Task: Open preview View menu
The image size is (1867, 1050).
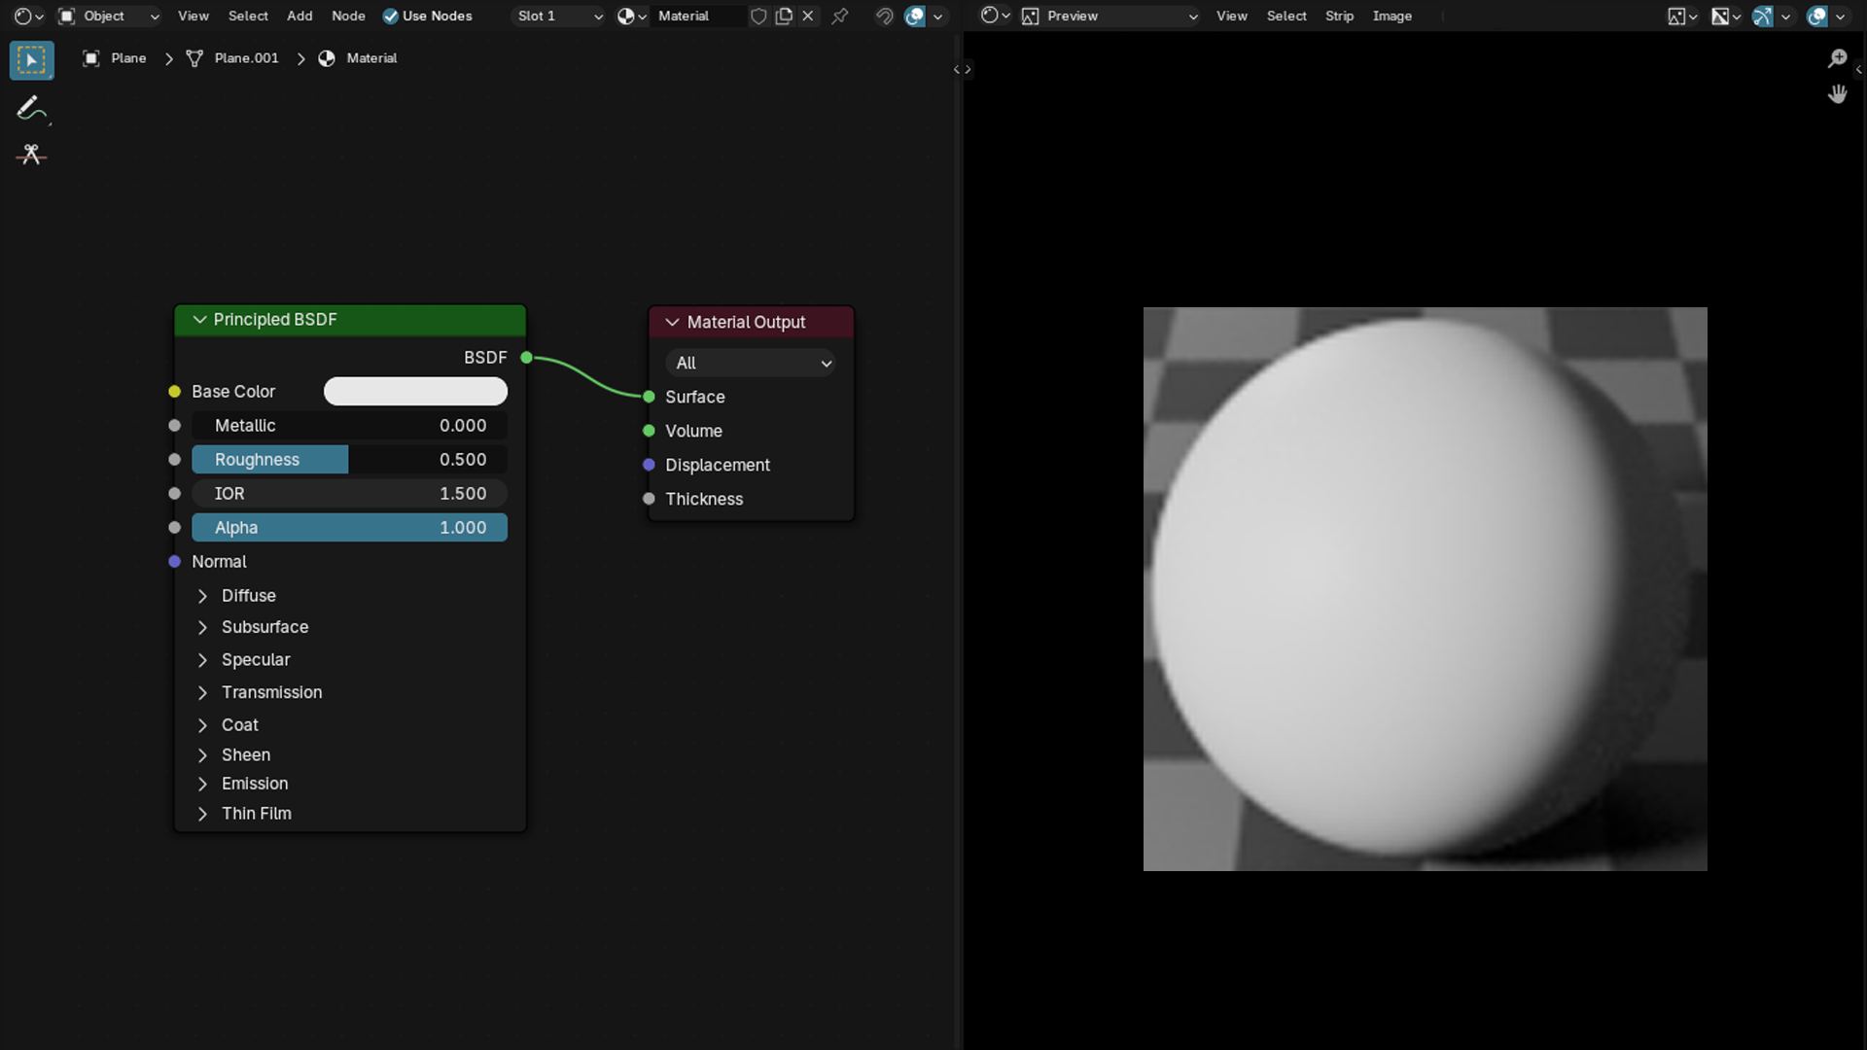Action: tap(1231, 16)
